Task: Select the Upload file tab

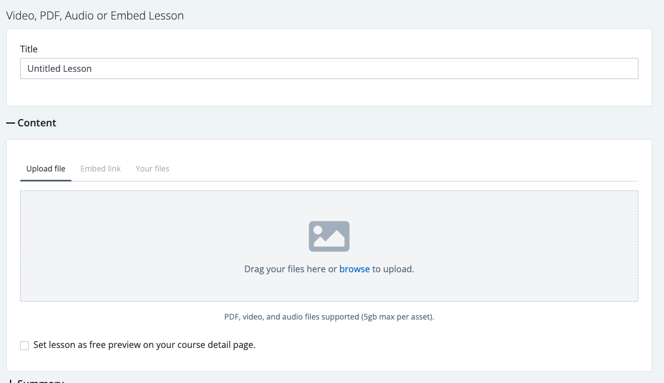Action: pos(46,168)
